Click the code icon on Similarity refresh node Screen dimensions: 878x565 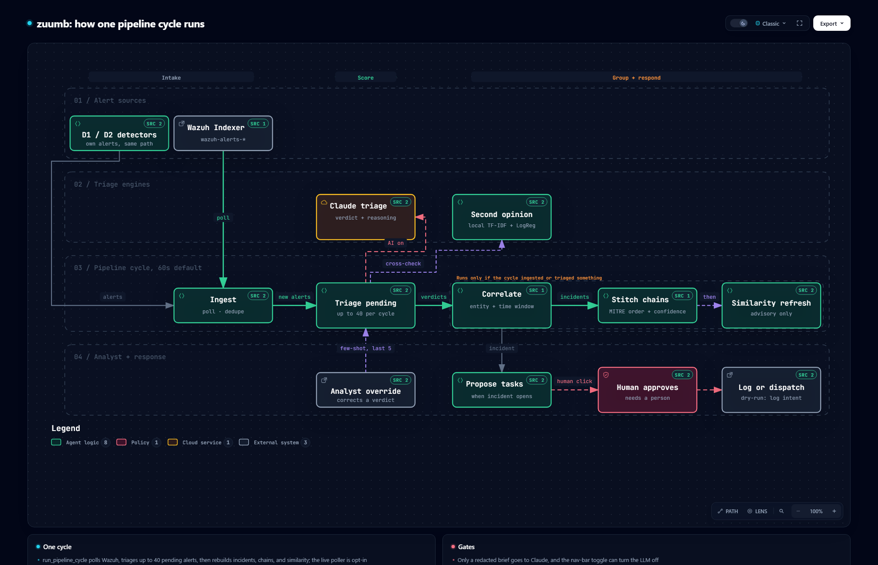pos(730,290)
